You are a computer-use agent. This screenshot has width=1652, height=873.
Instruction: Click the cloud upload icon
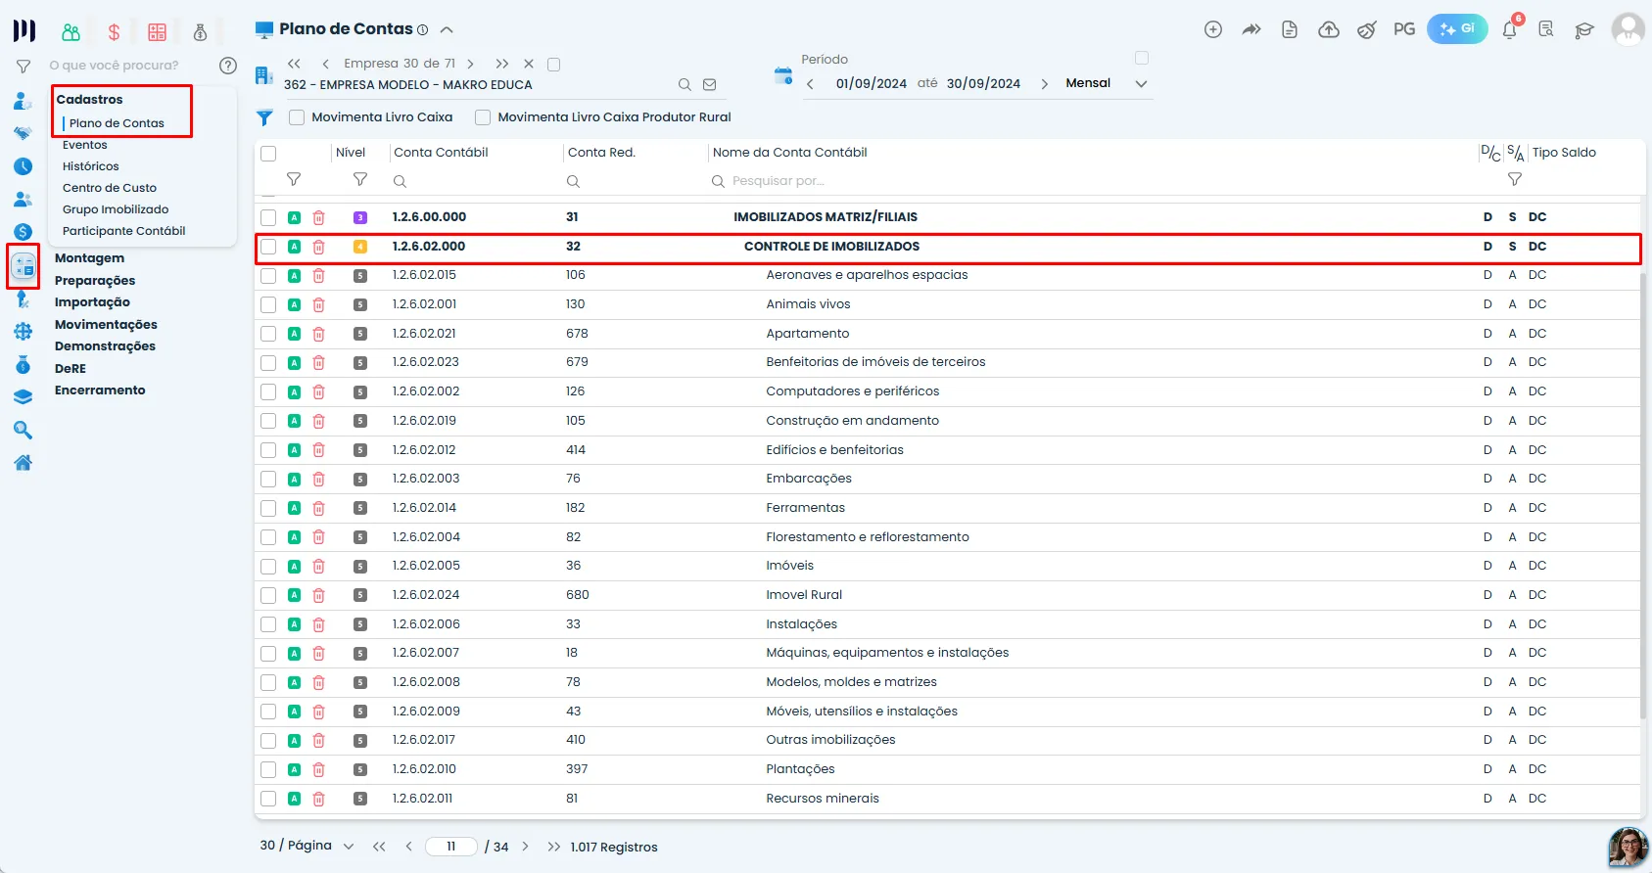click(x=1329, y=29)
